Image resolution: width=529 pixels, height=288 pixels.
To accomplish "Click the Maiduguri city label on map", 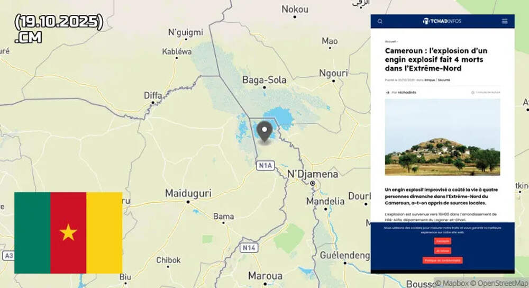I will tap(188, 193).
